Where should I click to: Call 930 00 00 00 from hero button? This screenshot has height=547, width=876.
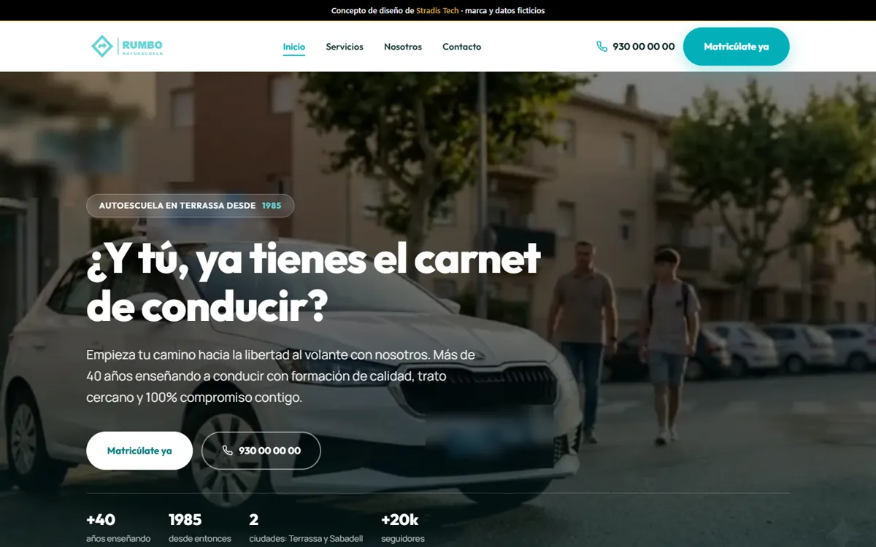click(261, 451)
